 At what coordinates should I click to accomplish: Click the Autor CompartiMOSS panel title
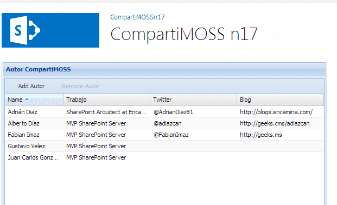coord(38,69)
